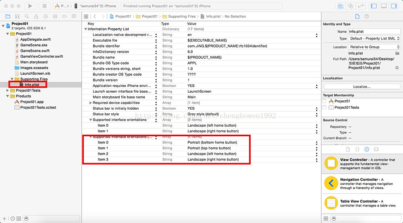This screenshot has height=223, width=403.
Task: Choose the samurai54 iPhone destination
Action: (96, 6)
